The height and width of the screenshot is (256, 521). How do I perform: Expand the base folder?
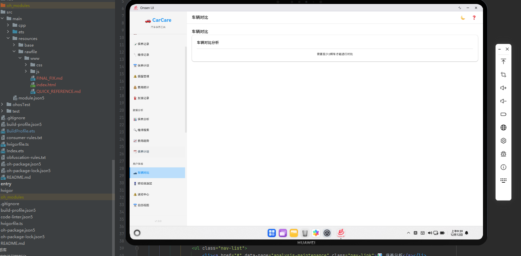coord(14,45)
